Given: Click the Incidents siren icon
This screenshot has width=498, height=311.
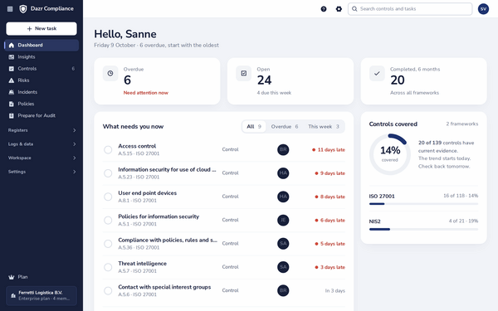Looking at the screenshot, I should click(12, 92).
